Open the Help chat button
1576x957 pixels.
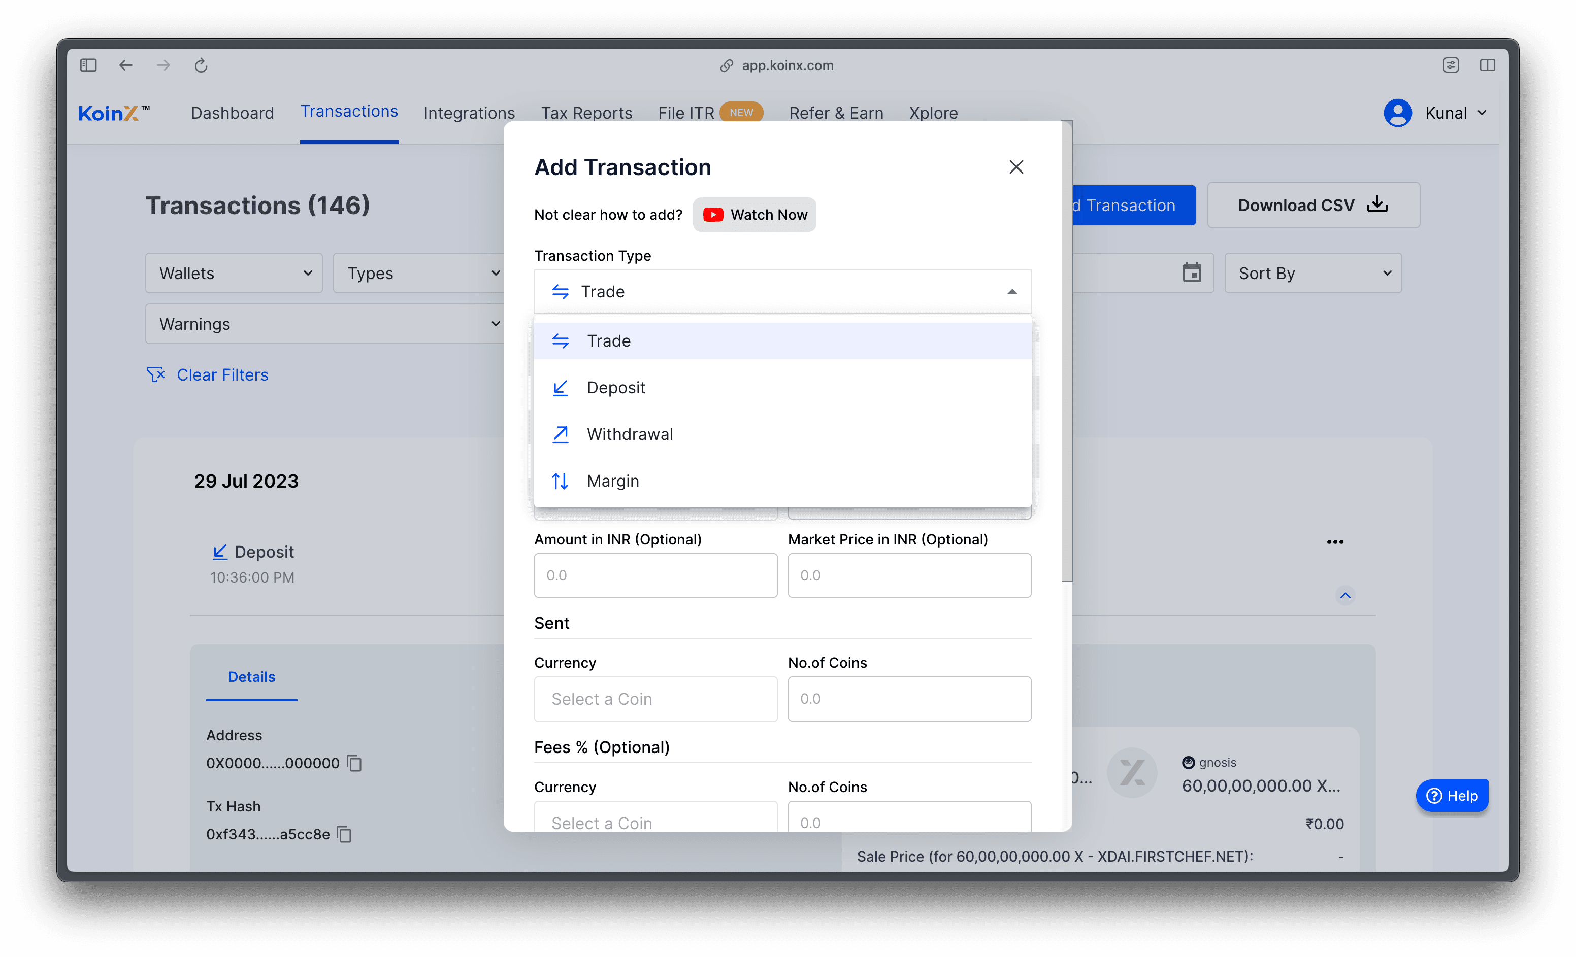point(1452,795)
